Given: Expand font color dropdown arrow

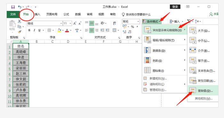Looking at the screenshot, I should 71,30.
